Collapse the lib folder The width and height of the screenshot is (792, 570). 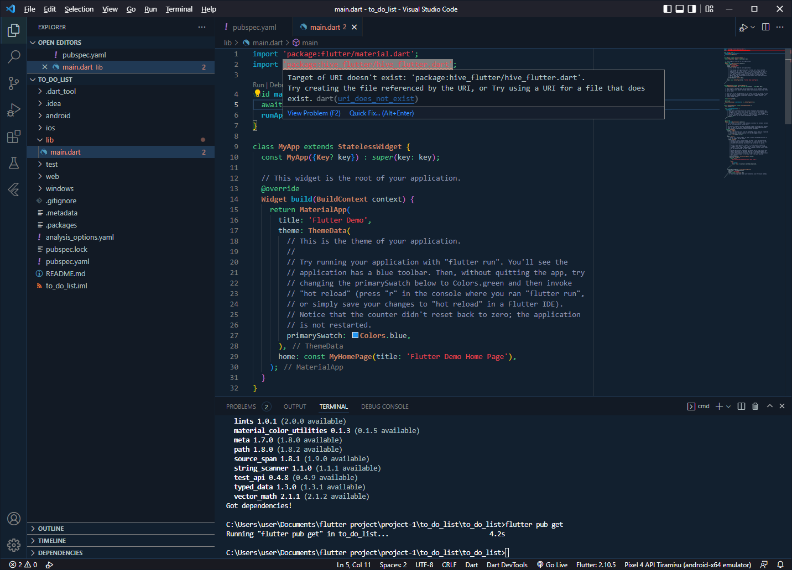click(121, 140)
